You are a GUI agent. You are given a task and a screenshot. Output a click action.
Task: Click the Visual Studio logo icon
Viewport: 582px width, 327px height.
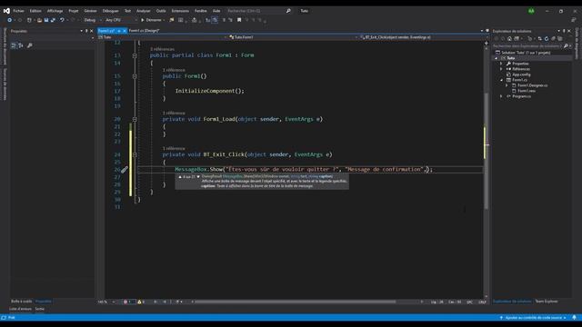click(x=6, y=11)
